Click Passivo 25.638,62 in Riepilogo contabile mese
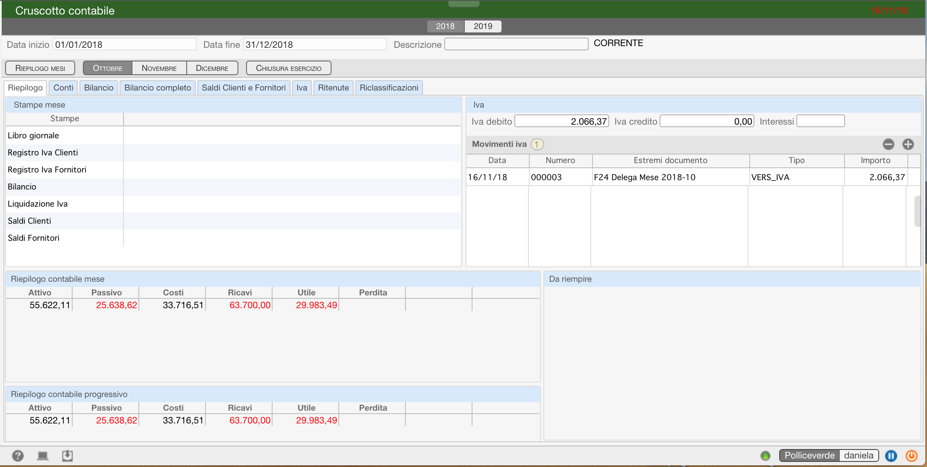The width and height of the screenshot is (927, 467). (117, 305)
